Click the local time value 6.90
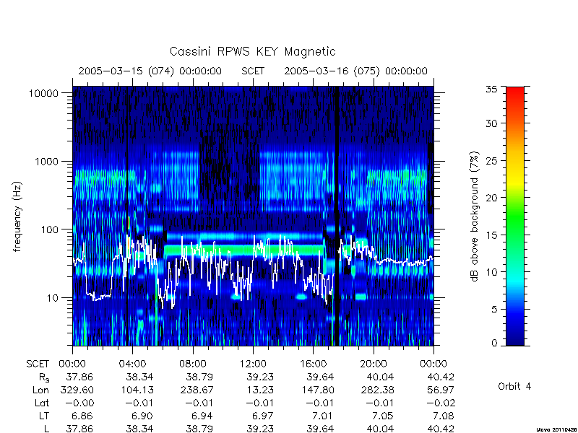Screen dimensions: 578x433 142,416
